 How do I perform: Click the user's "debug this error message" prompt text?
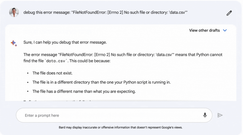tap(105, 12)
